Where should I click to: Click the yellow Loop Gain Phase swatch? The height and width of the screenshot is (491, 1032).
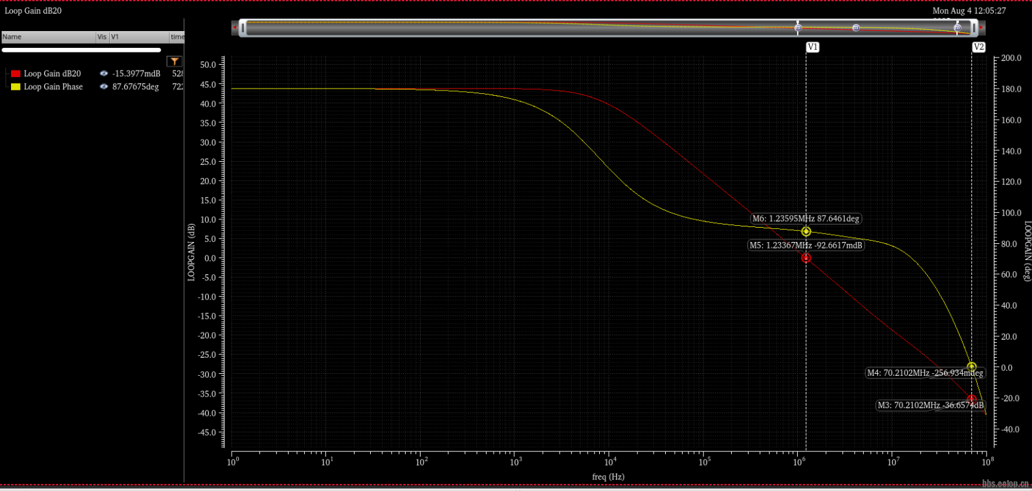pos(16,87)
